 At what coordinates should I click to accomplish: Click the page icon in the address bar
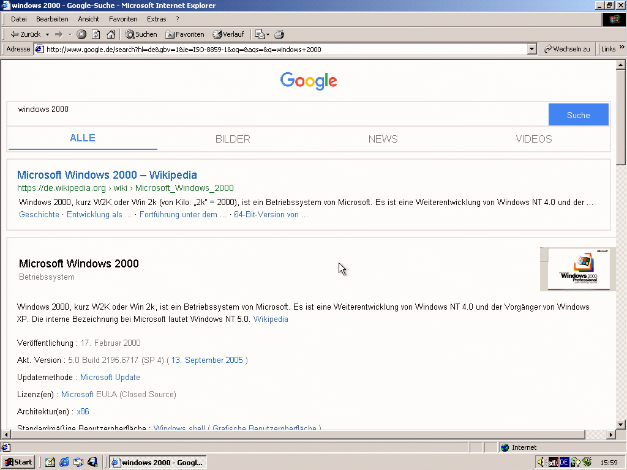(x=39, y=49)
